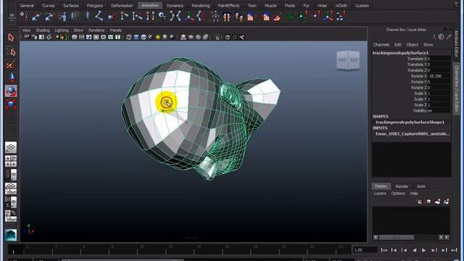Switch to the Rendering shelf tab

(x=201, y=6)
